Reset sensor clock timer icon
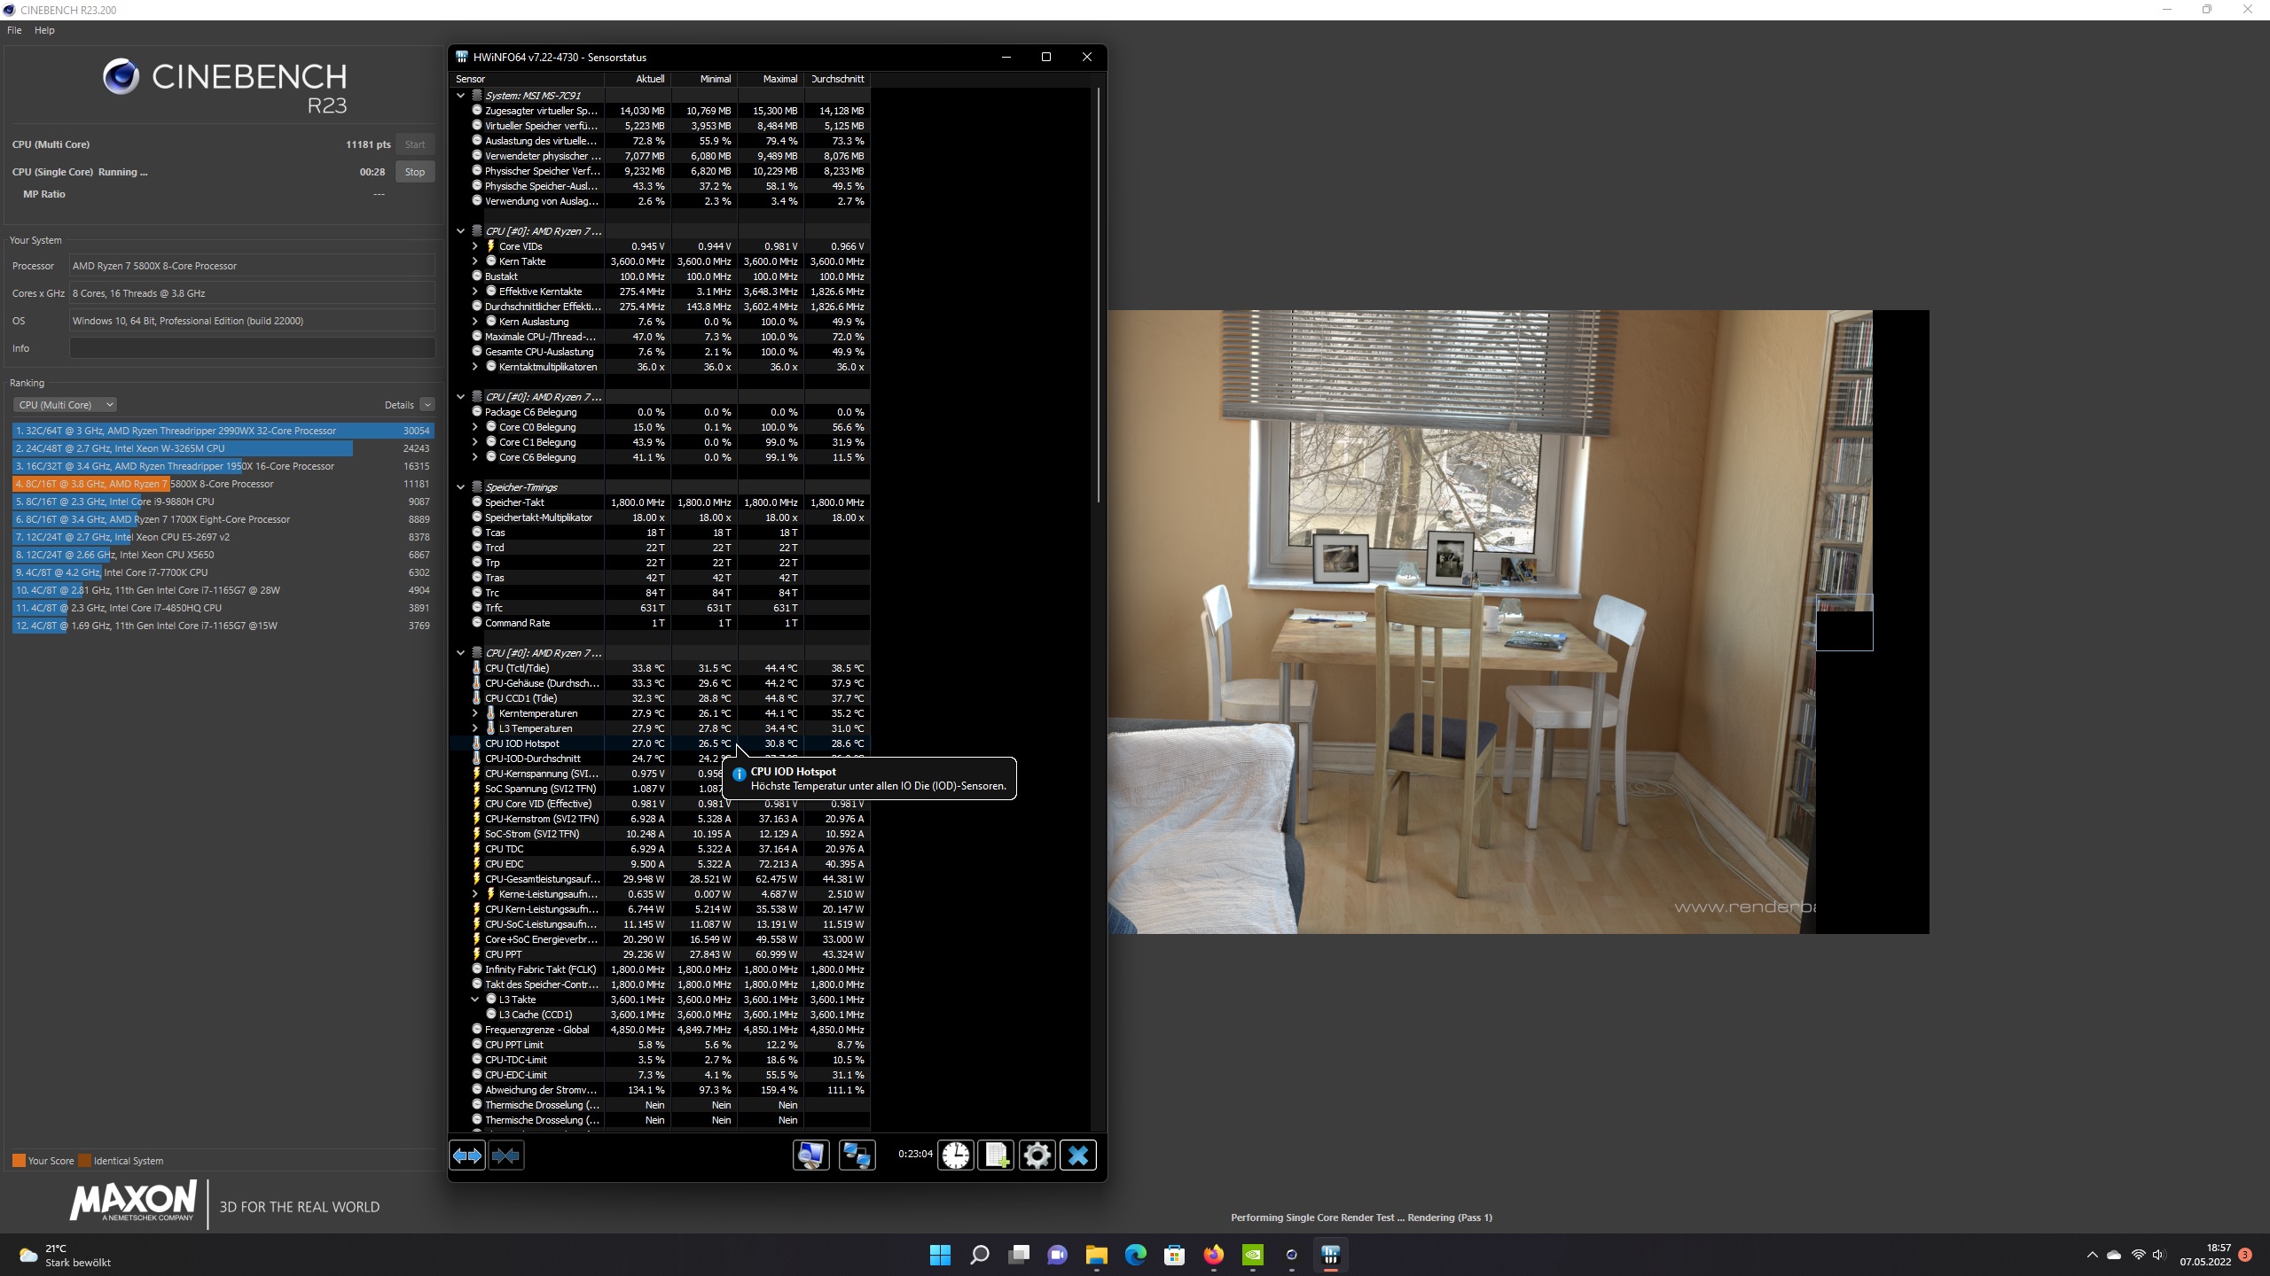The image size is (2270, 1276). (956, 1155)
